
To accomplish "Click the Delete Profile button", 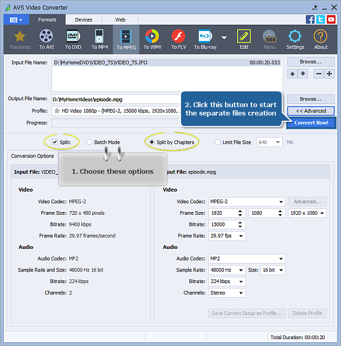I will pos(307,313).
